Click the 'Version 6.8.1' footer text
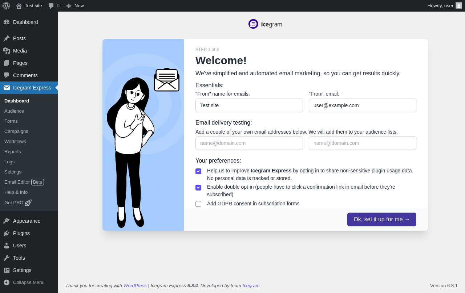Screen dimensions: 465x293 pyautogui.click(x=444, y=285)
